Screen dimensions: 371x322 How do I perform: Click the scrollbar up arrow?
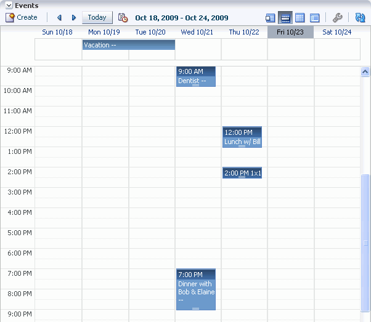pos(365,71)
